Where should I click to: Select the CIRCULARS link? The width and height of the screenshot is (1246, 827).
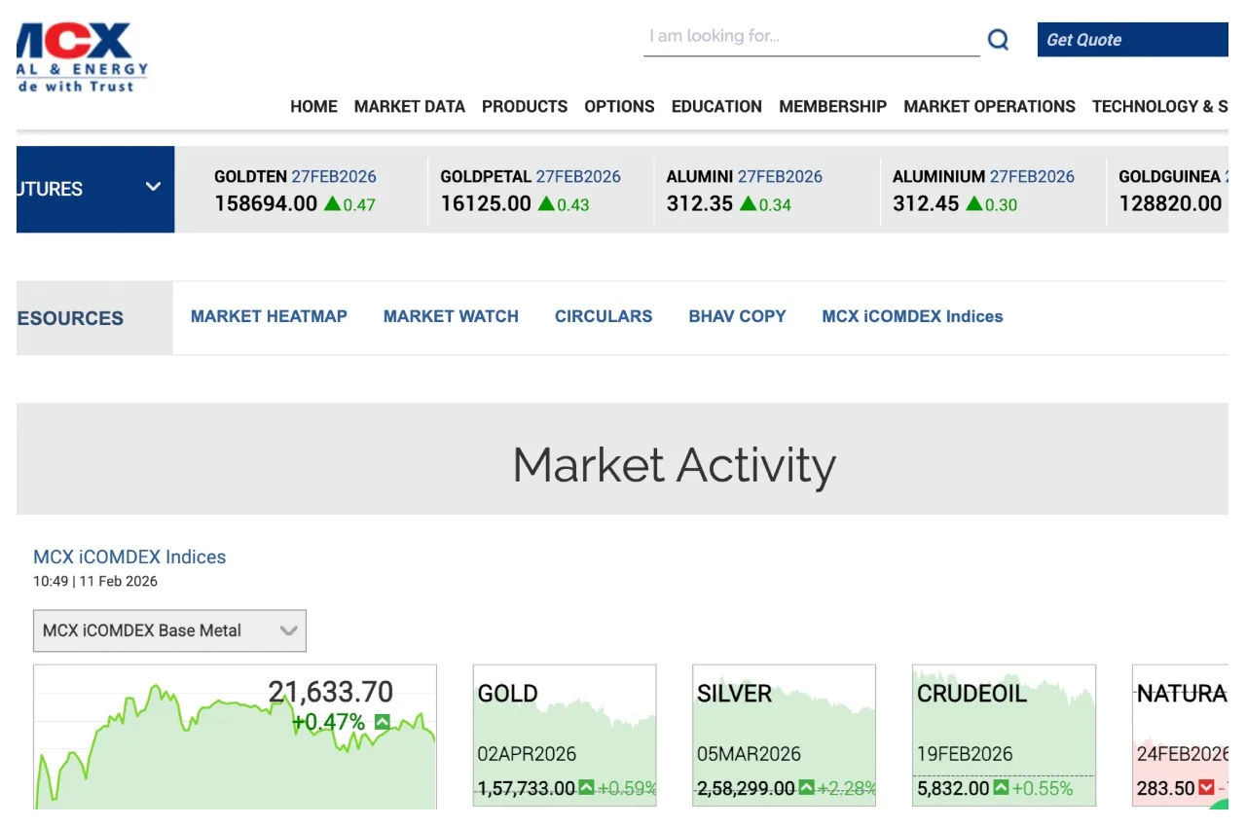pyautogui.click(x=604, y=316)
